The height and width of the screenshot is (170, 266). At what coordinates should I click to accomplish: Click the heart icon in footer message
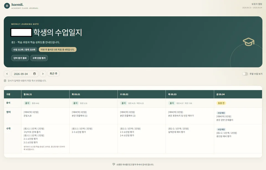click(x=114, y=164)
